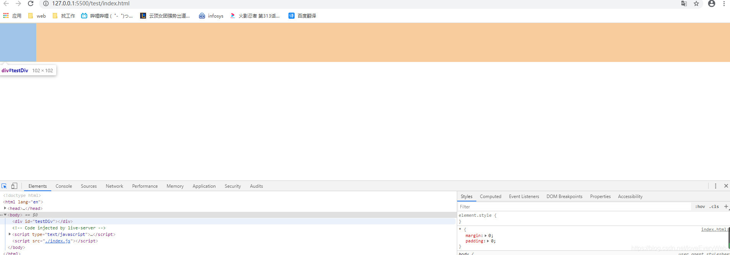Open Chrome's three-dot menu
The image size is (730, 255).
click(x=724, y=3)
